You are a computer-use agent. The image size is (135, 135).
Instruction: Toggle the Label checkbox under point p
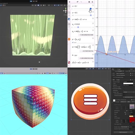point(73,42)
